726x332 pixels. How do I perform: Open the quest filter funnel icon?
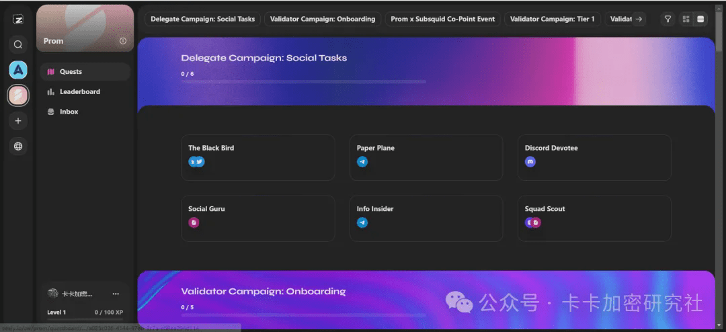click(668, 19)
